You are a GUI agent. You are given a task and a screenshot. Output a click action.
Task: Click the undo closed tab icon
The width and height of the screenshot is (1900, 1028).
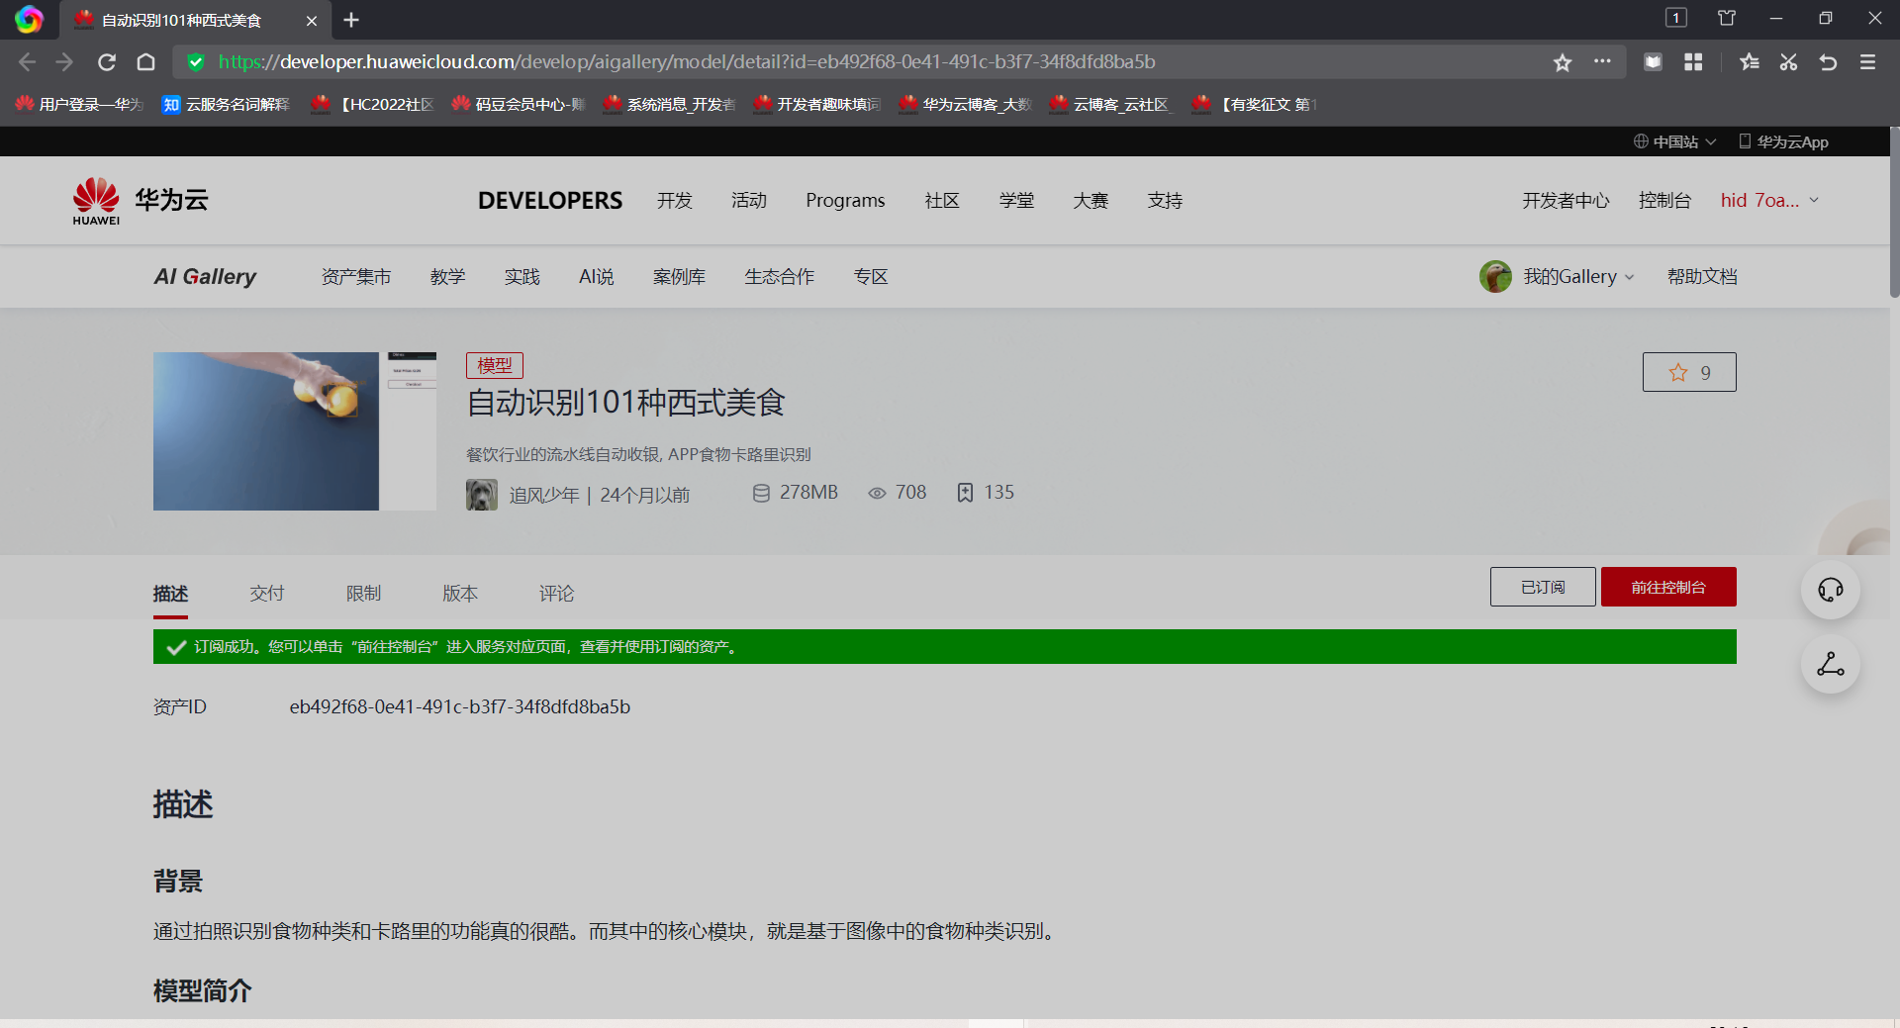[1828, 62]
